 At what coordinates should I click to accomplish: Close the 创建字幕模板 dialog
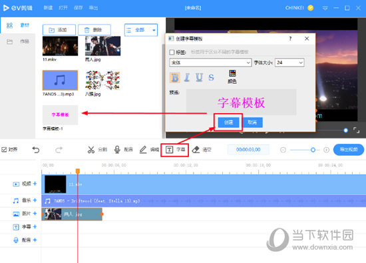coord(307,39)
